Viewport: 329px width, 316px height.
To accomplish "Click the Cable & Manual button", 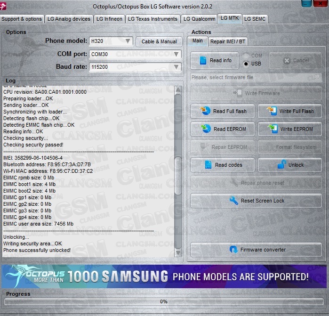I will point(159,41).
